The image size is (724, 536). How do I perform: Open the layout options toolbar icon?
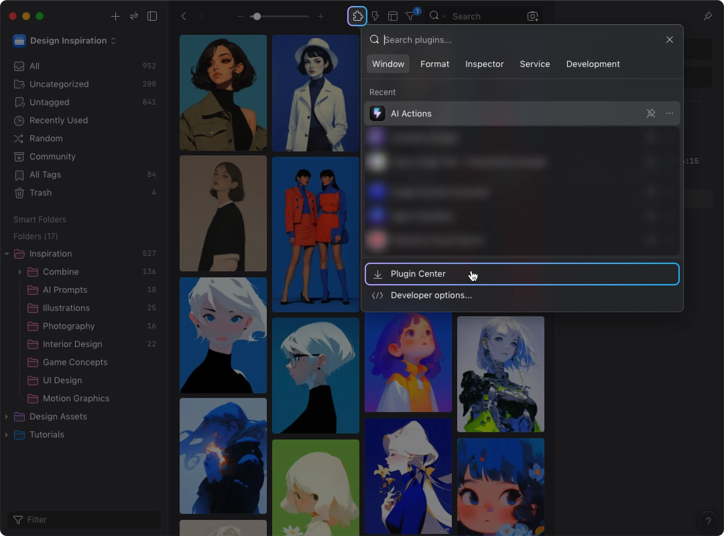(393, 16)
